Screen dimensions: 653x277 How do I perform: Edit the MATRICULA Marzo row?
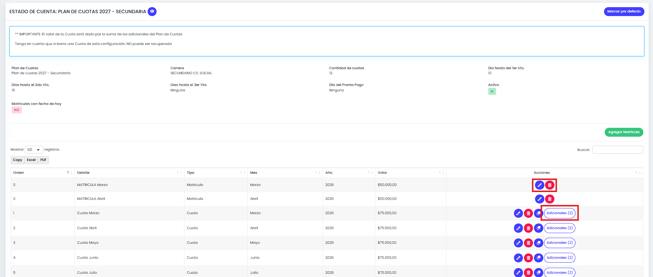click(539, 185)
